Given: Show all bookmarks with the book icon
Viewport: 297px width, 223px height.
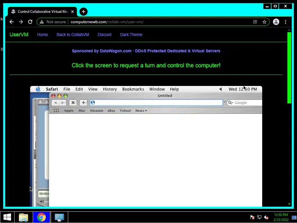Looking at the screenshot, I should [56, 111].
